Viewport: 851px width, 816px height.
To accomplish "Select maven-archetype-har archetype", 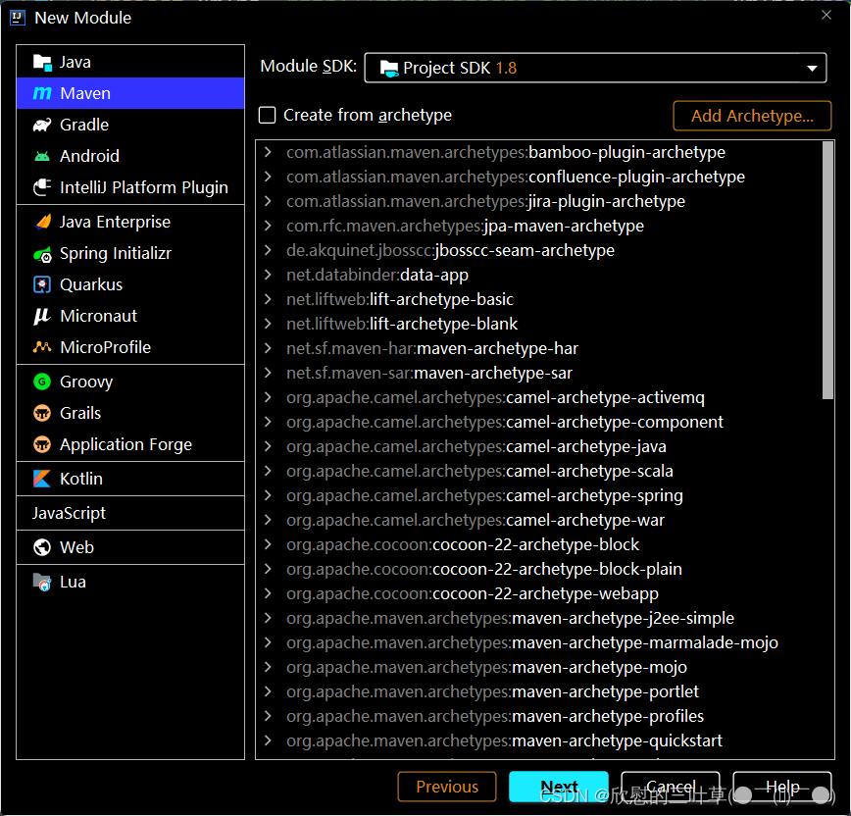I will [x=432, y=348].
